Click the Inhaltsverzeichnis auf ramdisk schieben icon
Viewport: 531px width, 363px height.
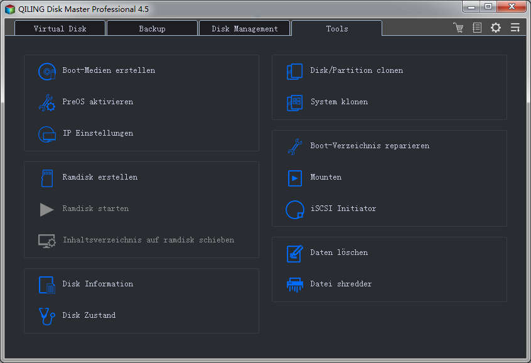pos(46,241)
